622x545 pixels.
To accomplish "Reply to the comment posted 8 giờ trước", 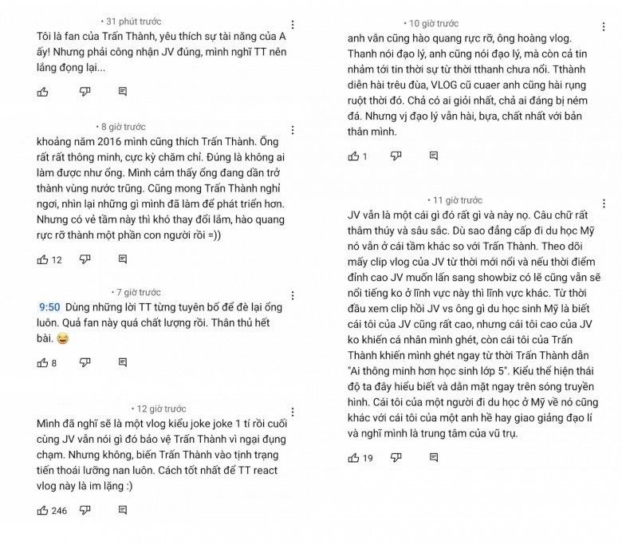I will coord(122,259).
